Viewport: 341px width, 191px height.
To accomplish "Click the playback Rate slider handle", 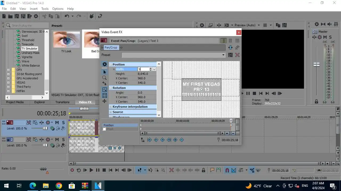I will (x=43, y=169).
